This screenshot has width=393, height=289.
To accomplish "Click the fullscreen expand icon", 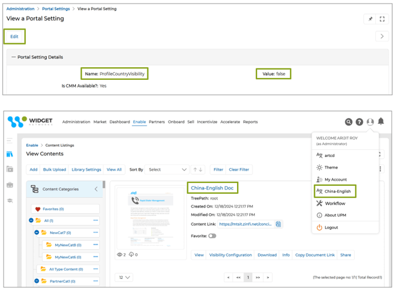I will pos(382,19).
